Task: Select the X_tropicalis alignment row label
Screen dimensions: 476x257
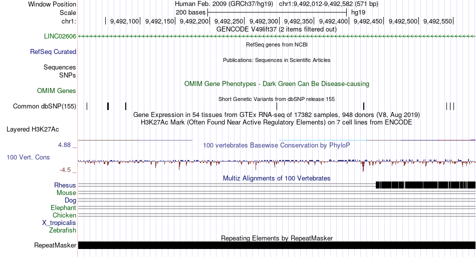Action: click(x=59, y=223)
